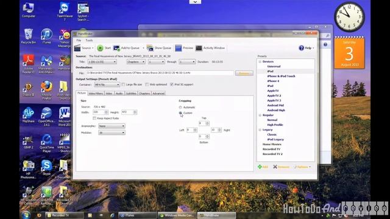
Task: Select OpenOffice desktop icon
Action: tap(46, 117)
